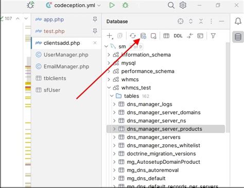
Task: Collapse the whmcs_test schema
Action: coord(109,88)
